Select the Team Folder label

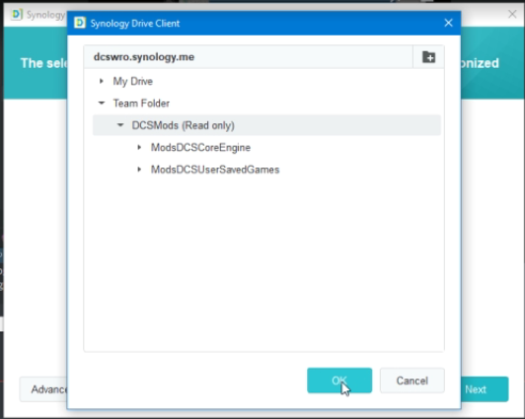141,104
